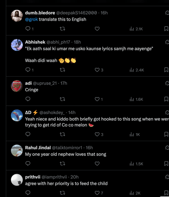169x197 pixels.
Task: Bookmark adi's Cringe tweet
Action: coord(166,99)
